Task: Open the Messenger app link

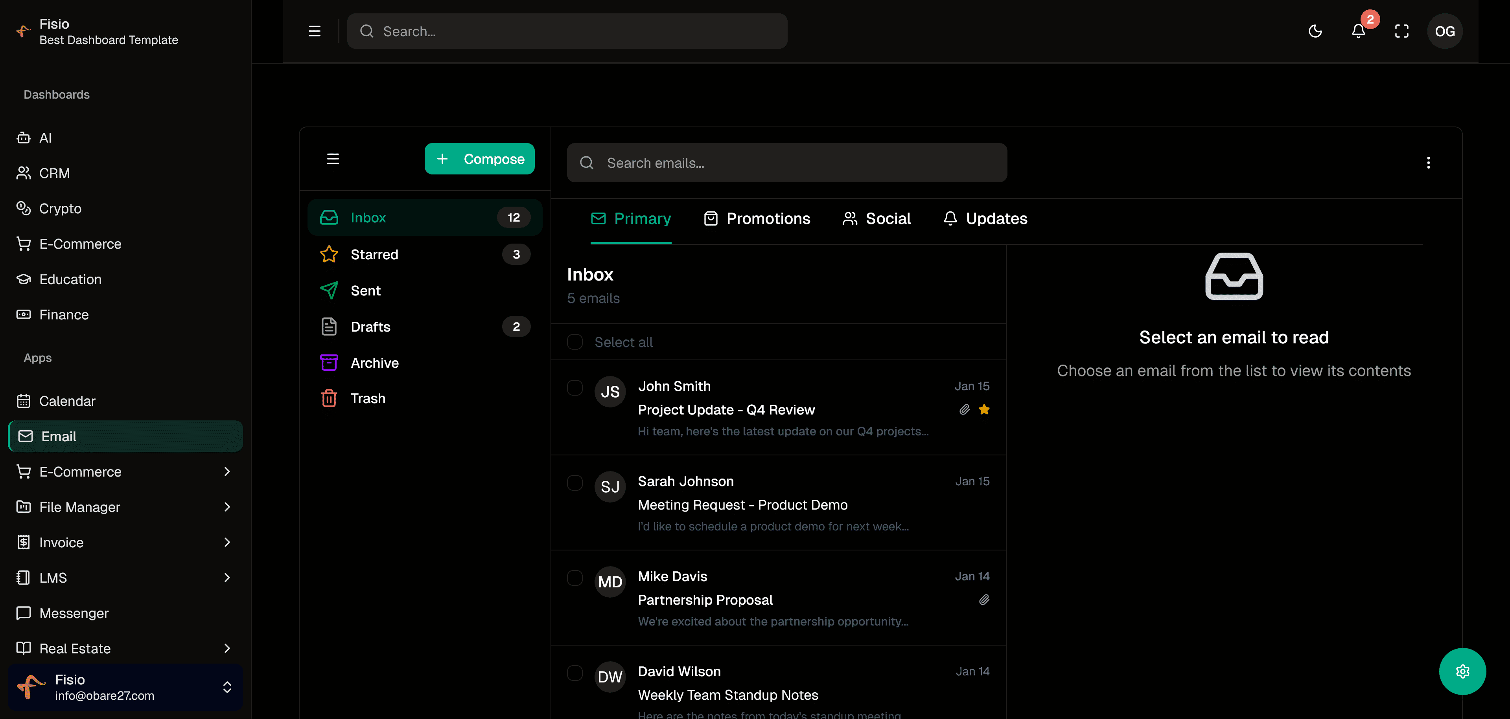Action: point(125,613)
